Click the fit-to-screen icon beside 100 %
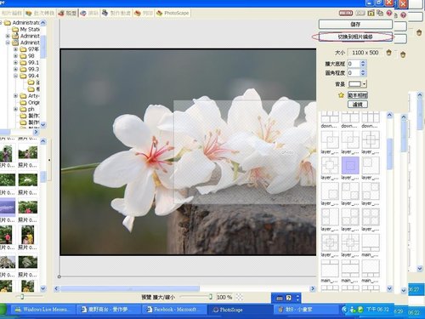 [x=240, y=297]
